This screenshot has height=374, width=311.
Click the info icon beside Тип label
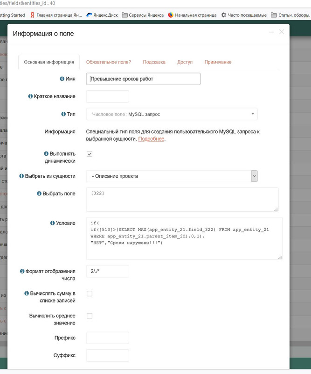pos(63,114)
